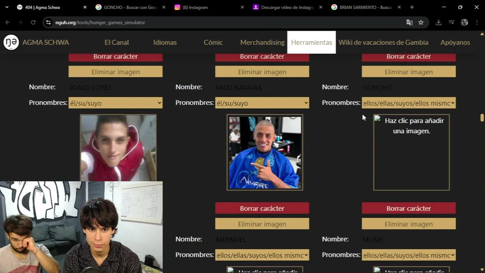Open Apóyanos menu item
Viewport: 485px width, 273px height.
(x=455, y=42)
